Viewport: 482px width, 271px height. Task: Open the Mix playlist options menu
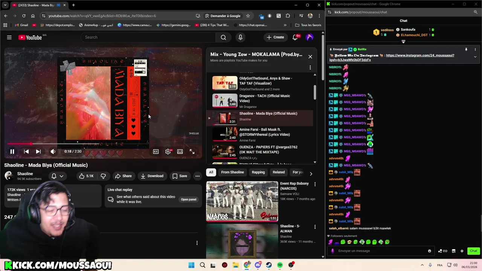coord(310,68)
